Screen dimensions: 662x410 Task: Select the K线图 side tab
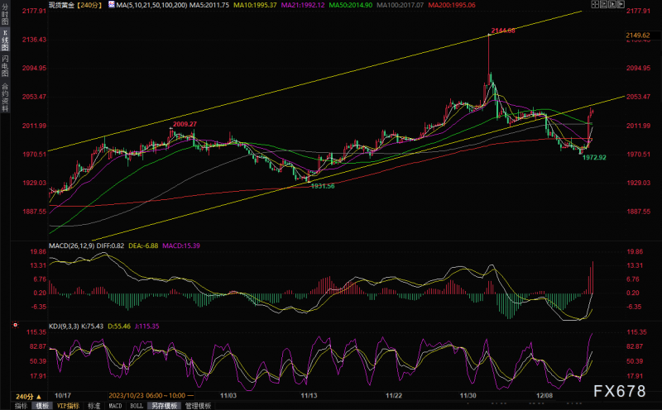(x=5, y=41)
